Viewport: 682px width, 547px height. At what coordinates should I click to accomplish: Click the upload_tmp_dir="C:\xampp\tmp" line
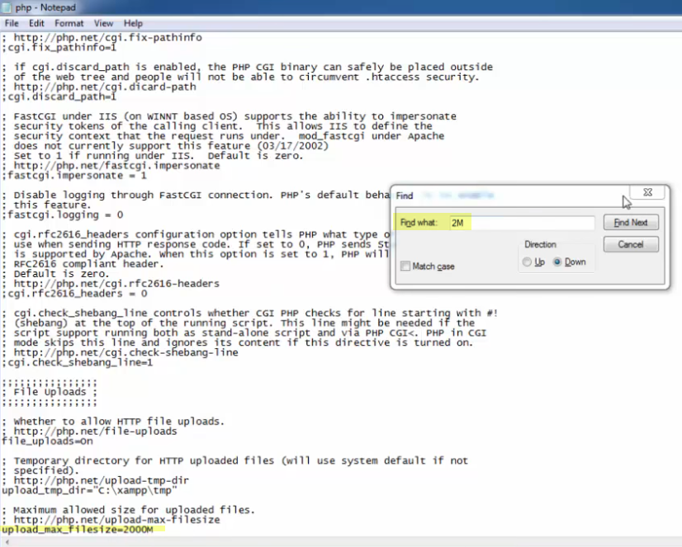tap(89, 491)
